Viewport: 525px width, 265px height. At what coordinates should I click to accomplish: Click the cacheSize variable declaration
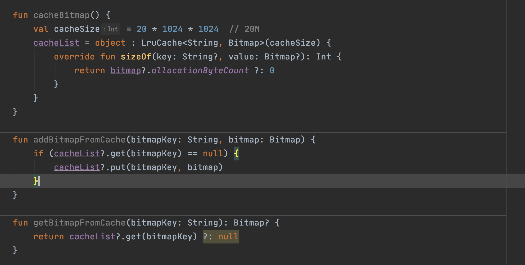click(x=77, y=29)
